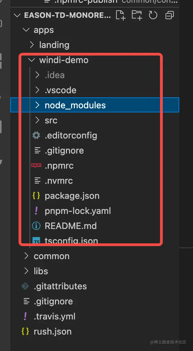Viewport: 193px width, 351px height.
Task: Click the braces icon beside rush.json
Action: (x=25, y=331)
